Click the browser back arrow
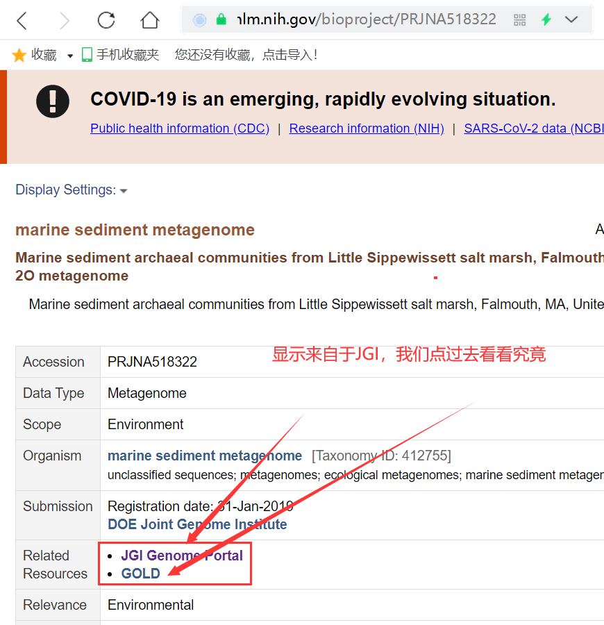Screen dimensions: 604x625 (22, 20)
